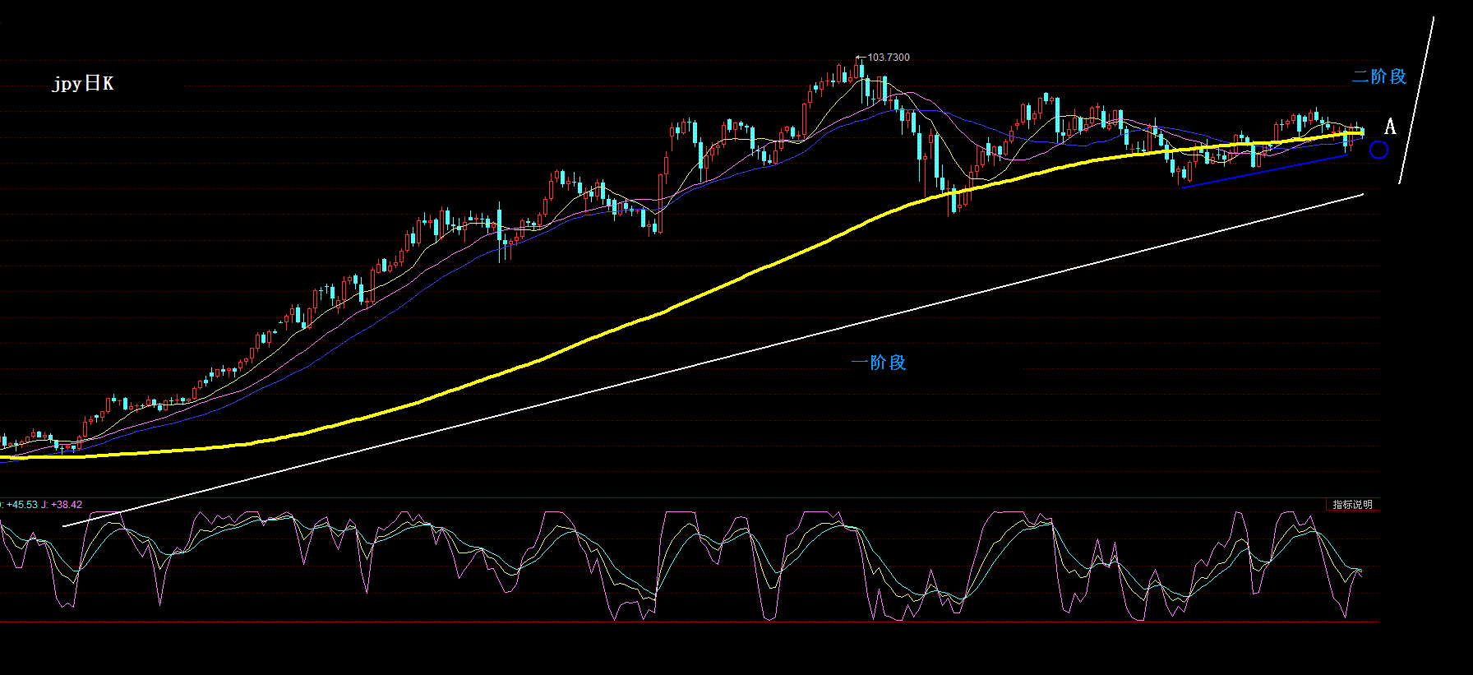The height and width of the screenshot is (675, 1473).
Task: Click the jpy日K chart title
Action: (x=83, y=84)
